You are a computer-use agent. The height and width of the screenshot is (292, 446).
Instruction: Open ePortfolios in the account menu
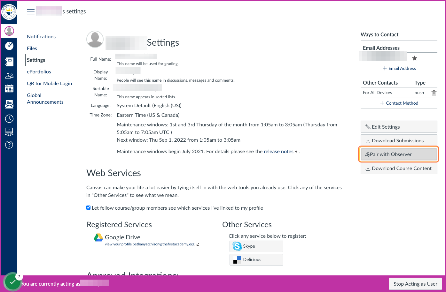[x=39, y=72]
